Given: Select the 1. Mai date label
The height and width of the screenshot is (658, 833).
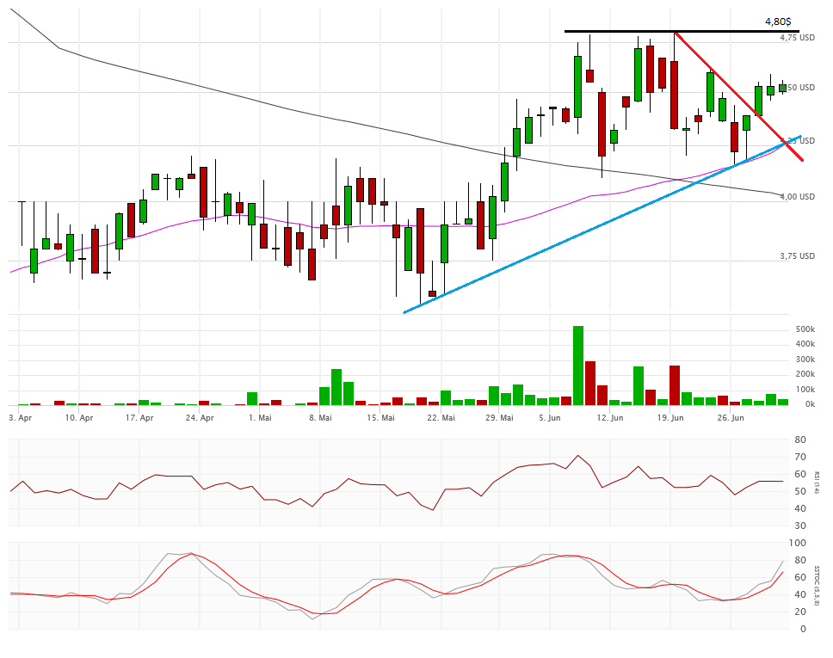Looking at the screenshot, I should click(260, 418).
